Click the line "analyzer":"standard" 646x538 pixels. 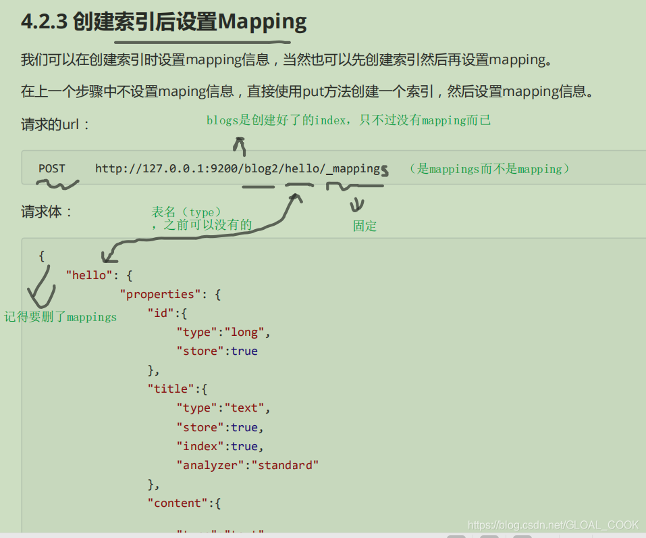(248, 466)
